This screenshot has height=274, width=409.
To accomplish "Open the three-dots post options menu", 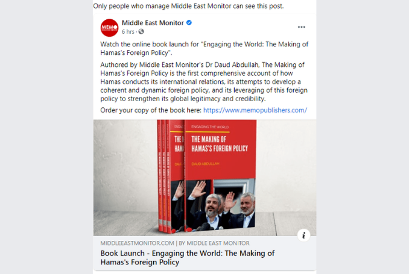I will coord(301,27).
